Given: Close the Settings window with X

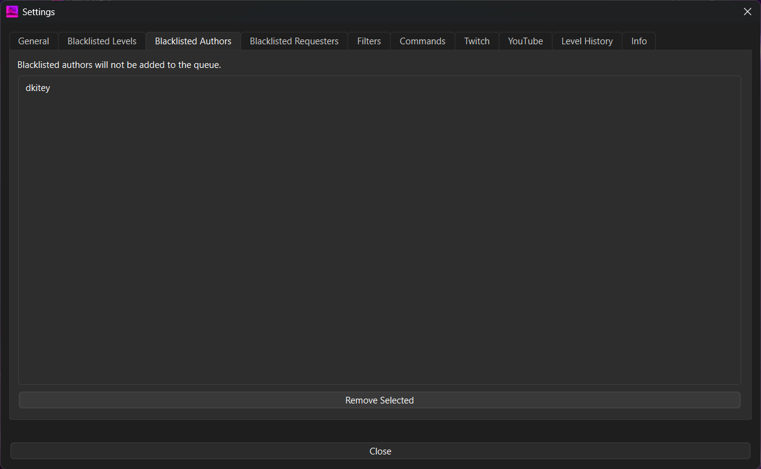Looking at the screenshot, I should (x=748, y=12).
